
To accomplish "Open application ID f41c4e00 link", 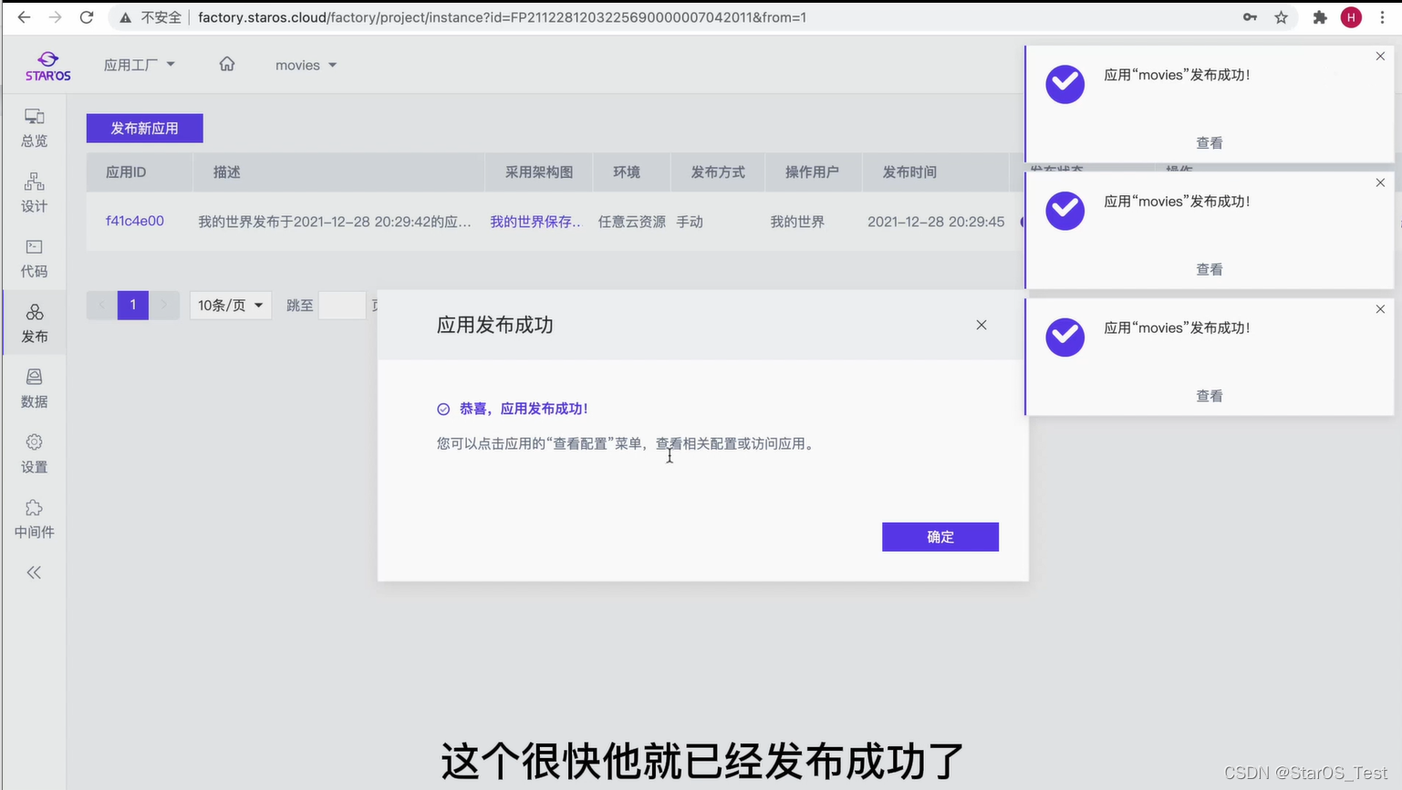I will [135, 222].
